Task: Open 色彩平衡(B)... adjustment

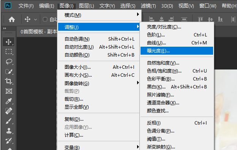Action: click(x=177, y=79)
